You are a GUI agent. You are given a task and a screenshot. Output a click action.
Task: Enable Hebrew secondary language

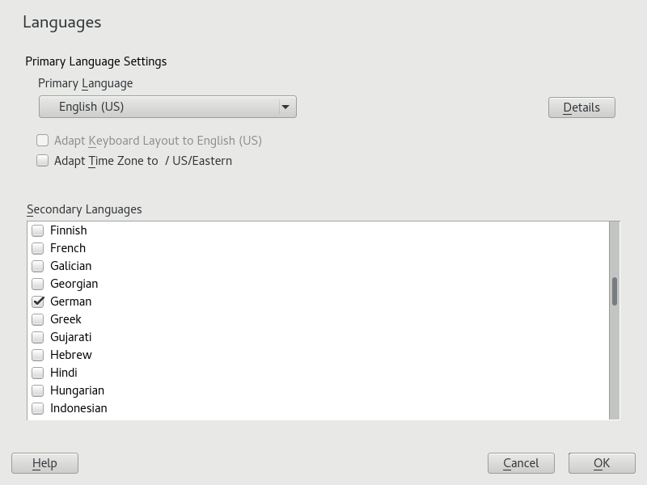point(38,355)
